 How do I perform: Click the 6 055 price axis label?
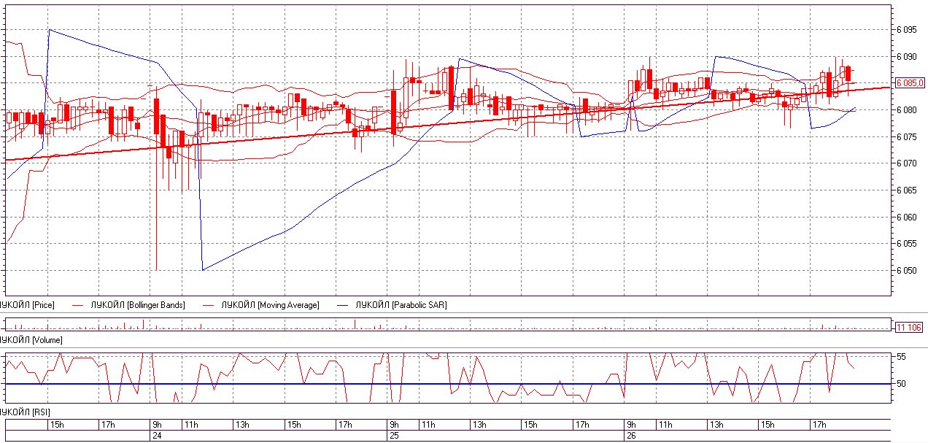906,243
